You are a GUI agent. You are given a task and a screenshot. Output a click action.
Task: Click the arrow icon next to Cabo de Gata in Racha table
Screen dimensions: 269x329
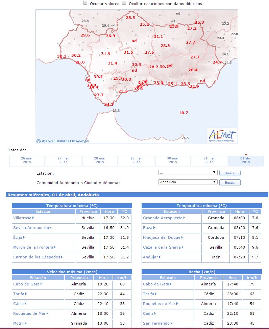(171, 284)
